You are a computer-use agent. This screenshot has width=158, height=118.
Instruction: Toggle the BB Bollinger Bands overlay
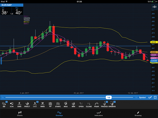(x=4, y=105)
